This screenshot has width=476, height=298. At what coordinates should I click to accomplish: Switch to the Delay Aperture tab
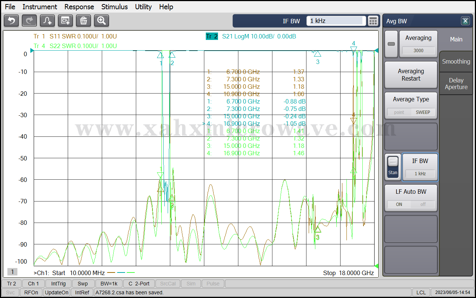pyautogui.click(x=456, y=84)
